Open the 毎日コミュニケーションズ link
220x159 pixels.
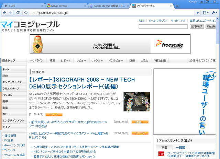coord(203,21)
